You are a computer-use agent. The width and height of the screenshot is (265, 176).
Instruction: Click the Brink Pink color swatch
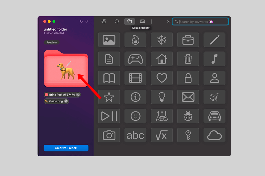46,95
